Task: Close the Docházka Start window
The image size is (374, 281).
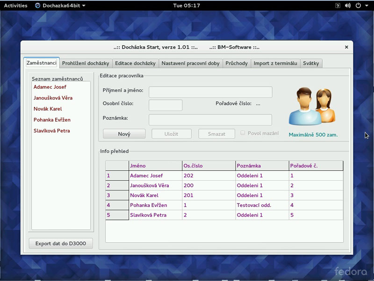Action: click(346, 47)
